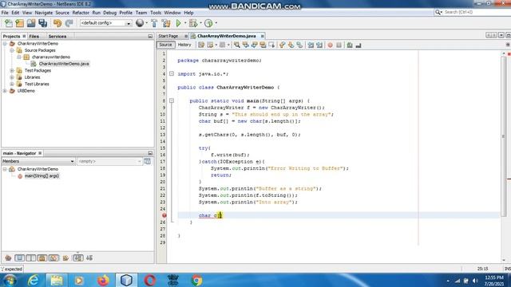
Task: Click the Shift Line Left icon
Action: coord(311,45)
